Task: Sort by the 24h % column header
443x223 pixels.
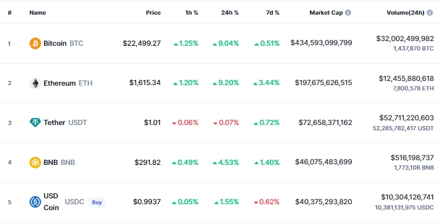Action: tap(230, 13)
